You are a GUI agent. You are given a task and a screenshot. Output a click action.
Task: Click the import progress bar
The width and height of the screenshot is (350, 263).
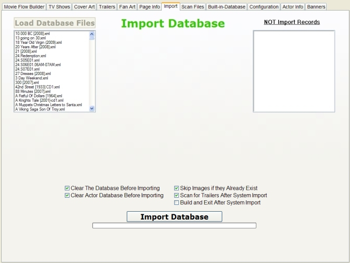click(x=174, y=226)
